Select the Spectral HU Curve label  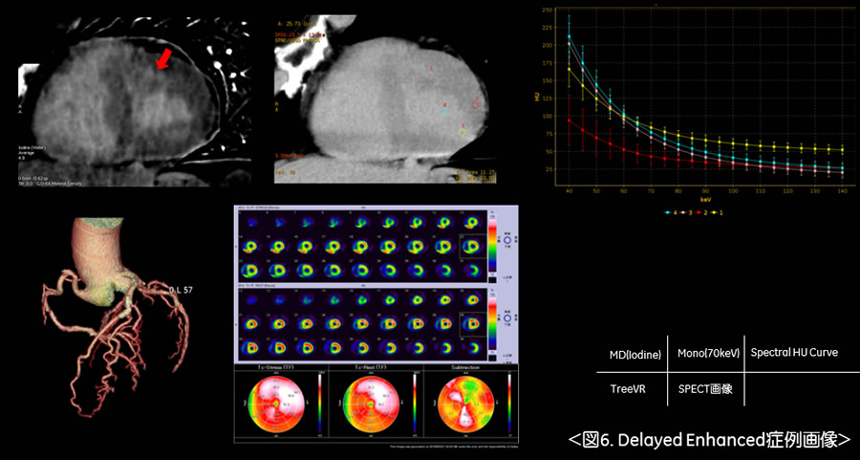pyautogui.click(x=793, y=352)
